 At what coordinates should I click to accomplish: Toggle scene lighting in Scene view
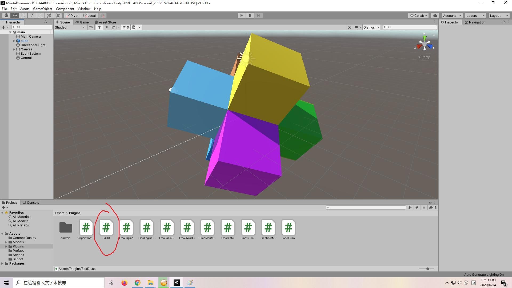tap(99, 27)
